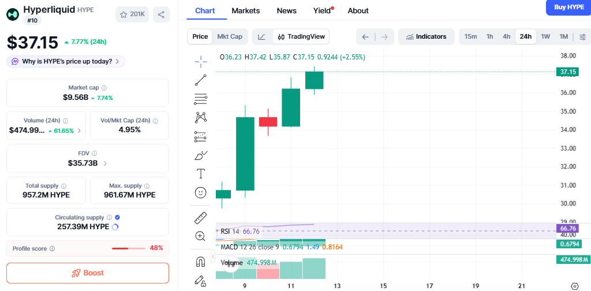Image resolution: width=591 pixels, height=291 pixels.
Task: Toggle Price chart view
Action: click(x=200, y=36)
